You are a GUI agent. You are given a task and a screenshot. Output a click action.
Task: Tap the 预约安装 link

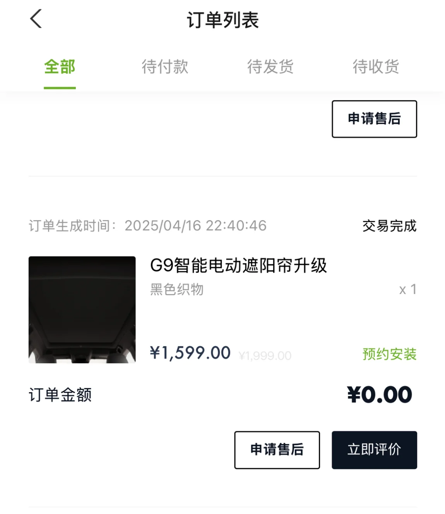389,354
